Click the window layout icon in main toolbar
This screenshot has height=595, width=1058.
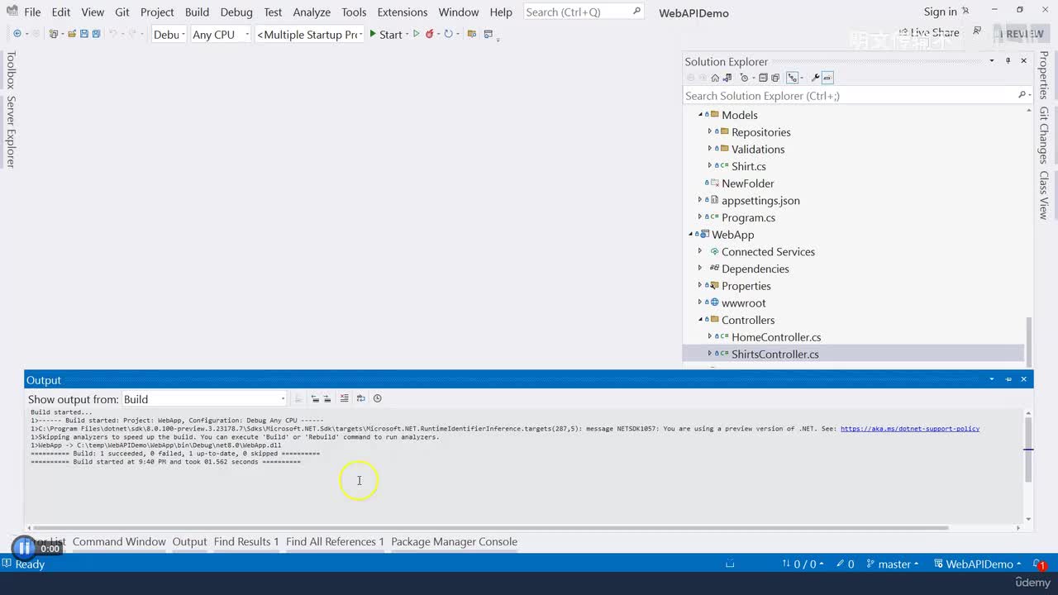[x=488, y=34]
